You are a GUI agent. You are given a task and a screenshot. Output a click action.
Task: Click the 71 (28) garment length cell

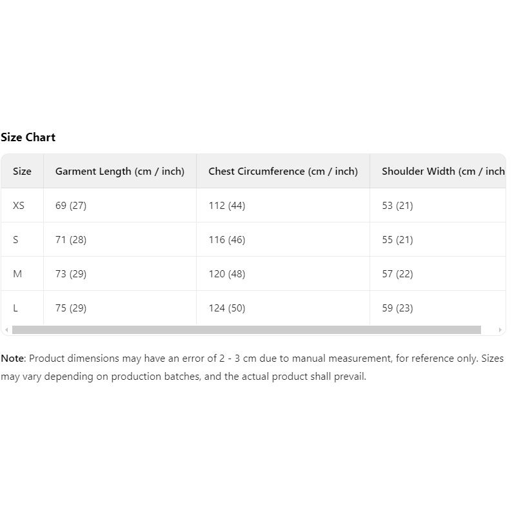point(71,240)
